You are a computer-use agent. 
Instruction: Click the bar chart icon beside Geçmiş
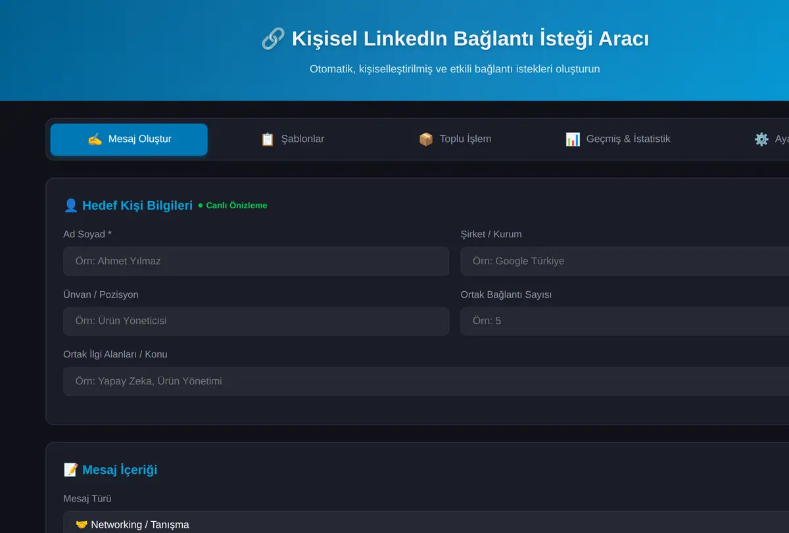point(573,139)
